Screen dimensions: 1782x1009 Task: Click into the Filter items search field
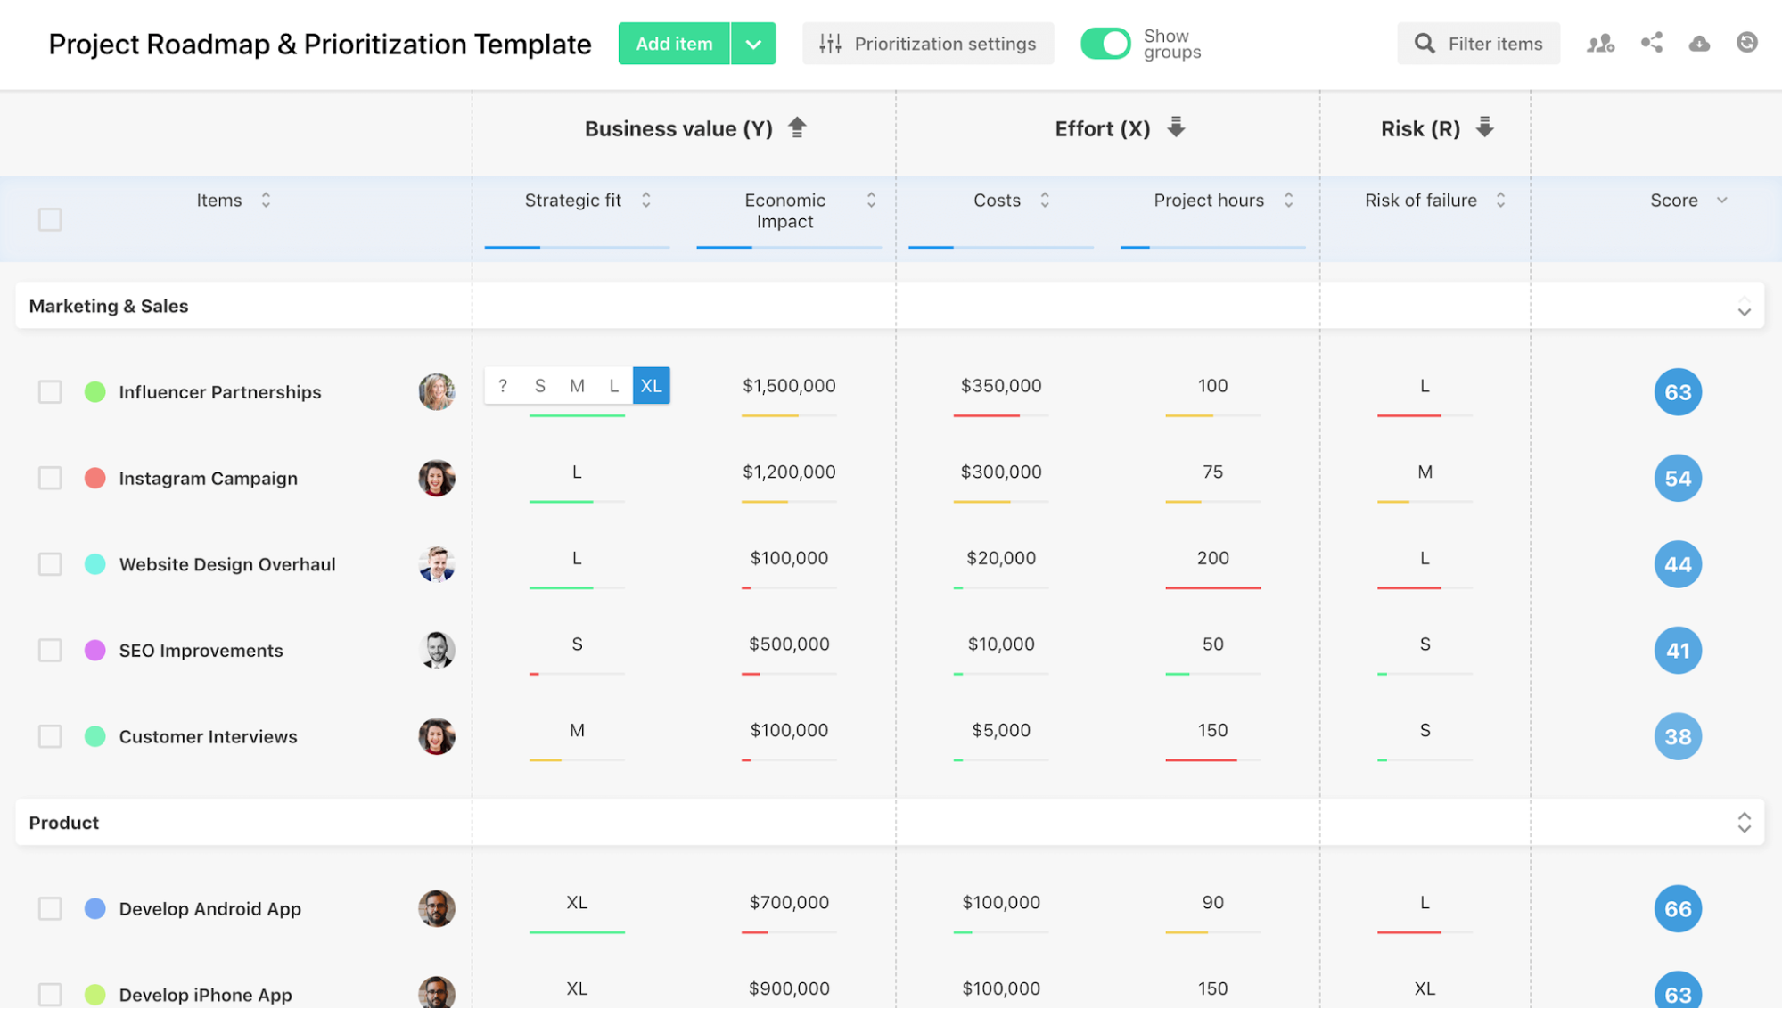(x=1494, y=44)
